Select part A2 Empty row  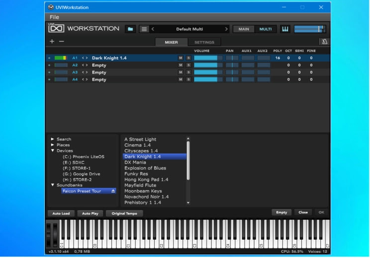187,65
